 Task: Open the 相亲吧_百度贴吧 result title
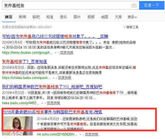52,87
